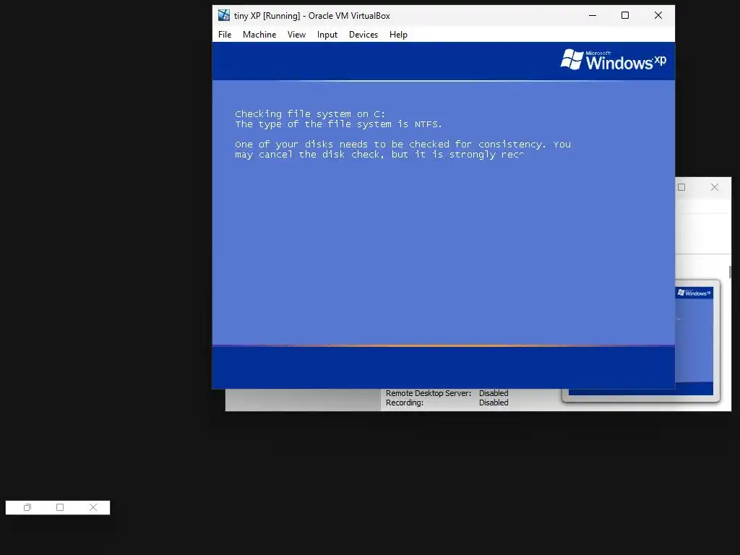
Task: Click 'The type of the file system is NTFS.'
Action: 338,124
